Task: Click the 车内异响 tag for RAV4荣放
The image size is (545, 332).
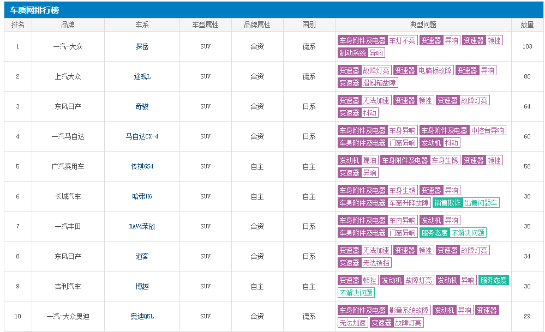Action: point(402,221)
